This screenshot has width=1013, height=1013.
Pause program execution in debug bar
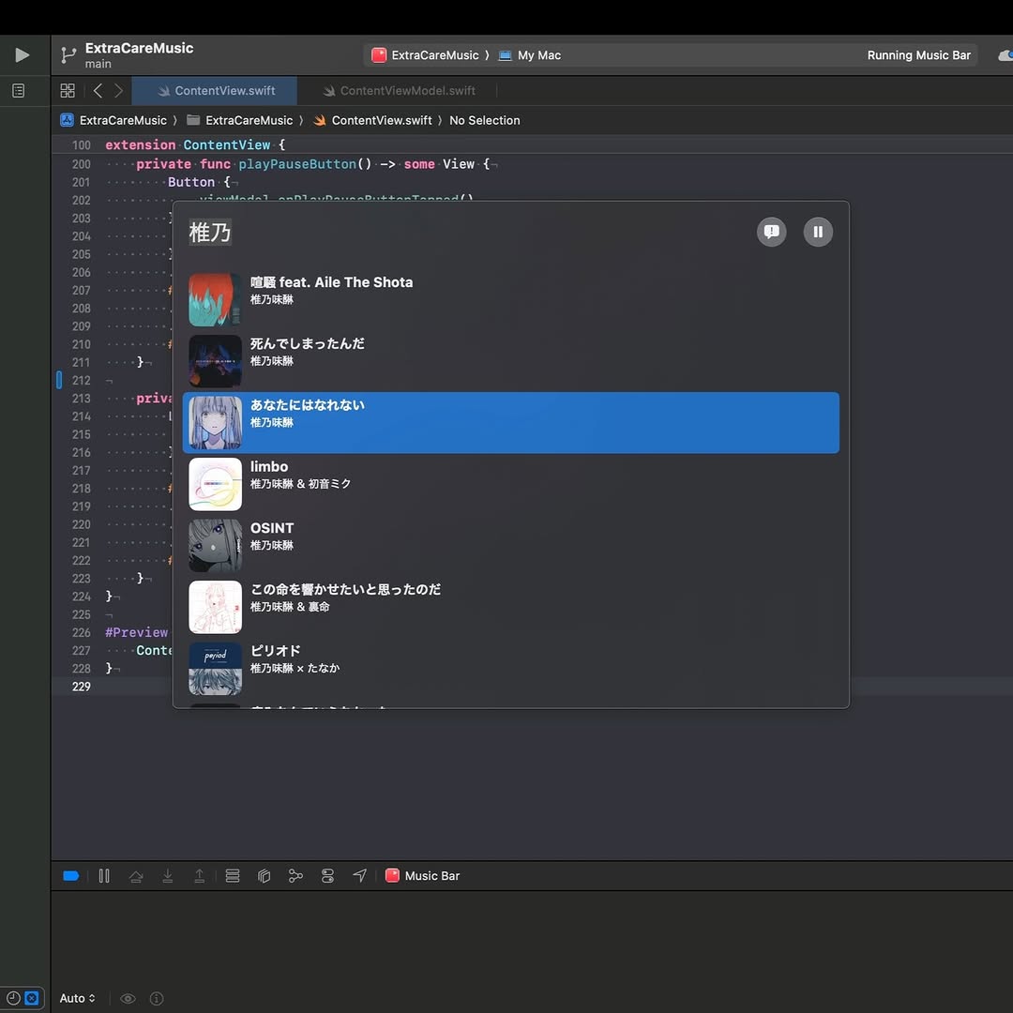click(104, 876)
